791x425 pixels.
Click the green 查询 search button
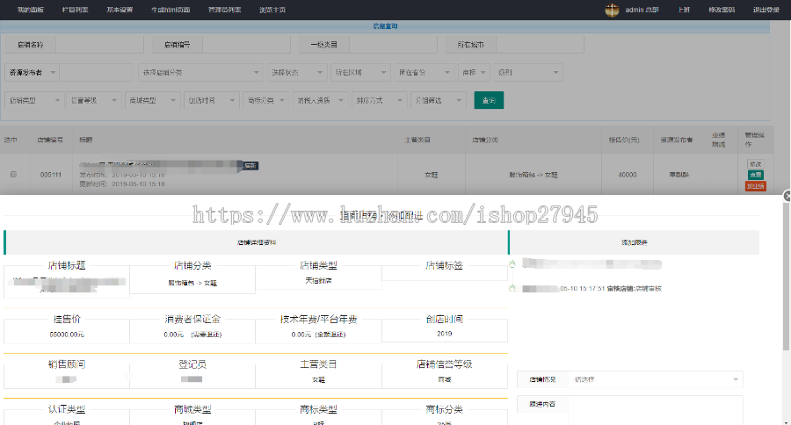489,100
